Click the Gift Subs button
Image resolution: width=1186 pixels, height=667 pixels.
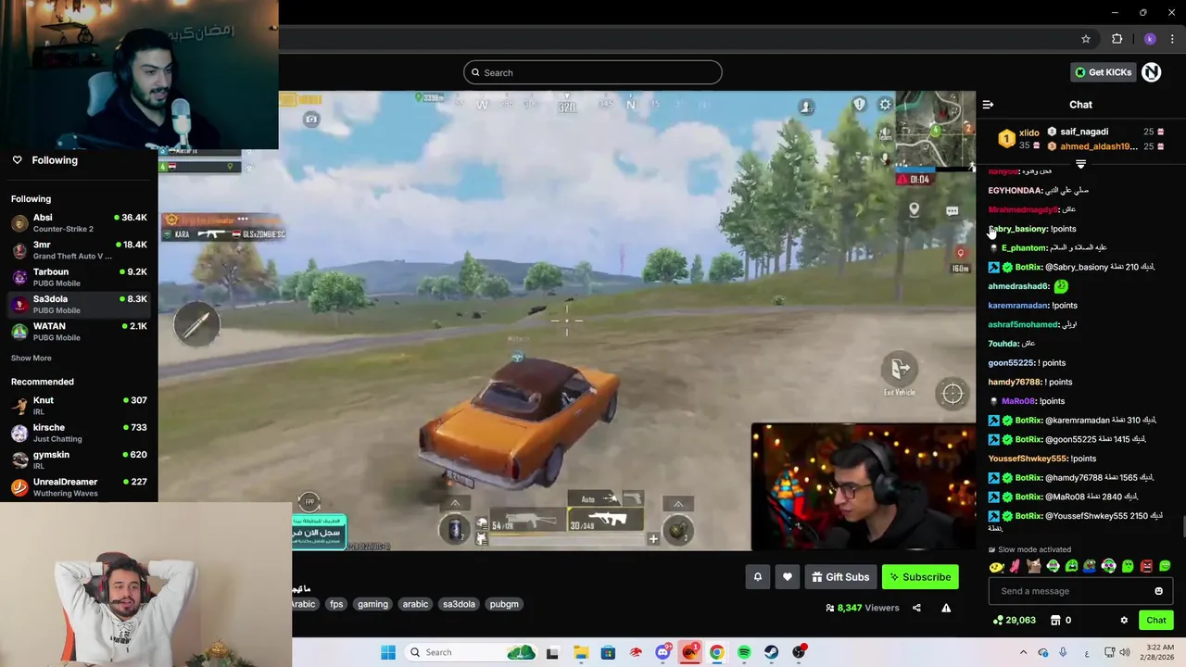840,577
